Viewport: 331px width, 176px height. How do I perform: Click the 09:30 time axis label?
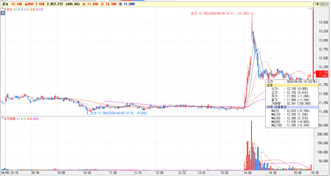tap(35, 172)
